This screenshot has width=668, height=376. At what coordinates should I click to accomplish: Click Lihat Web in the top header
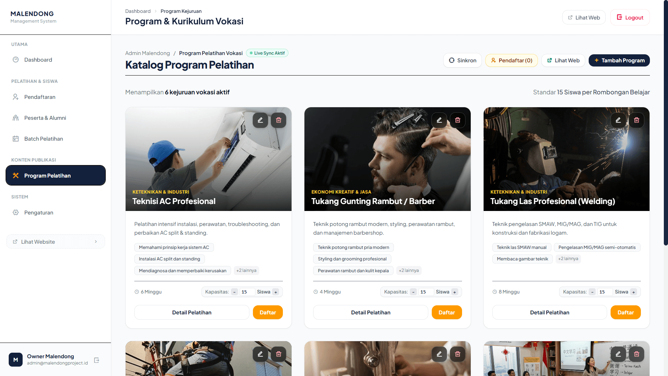tap(584, 17)
